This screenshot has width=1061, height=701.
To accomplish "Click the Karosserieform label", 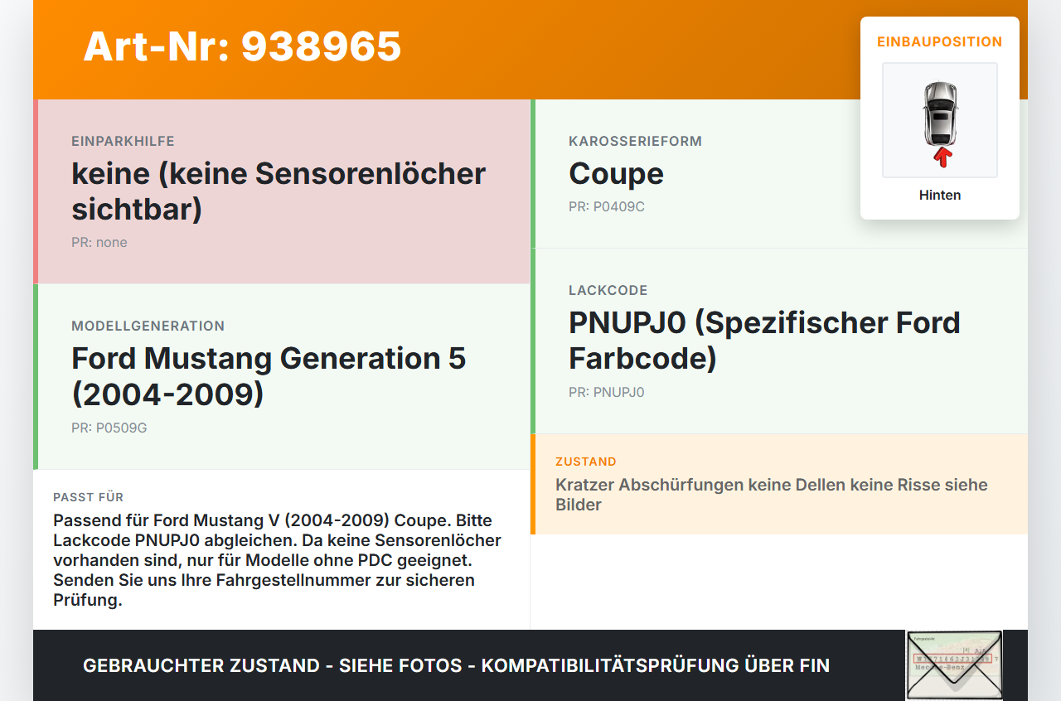I will click(x=635, y=141).
